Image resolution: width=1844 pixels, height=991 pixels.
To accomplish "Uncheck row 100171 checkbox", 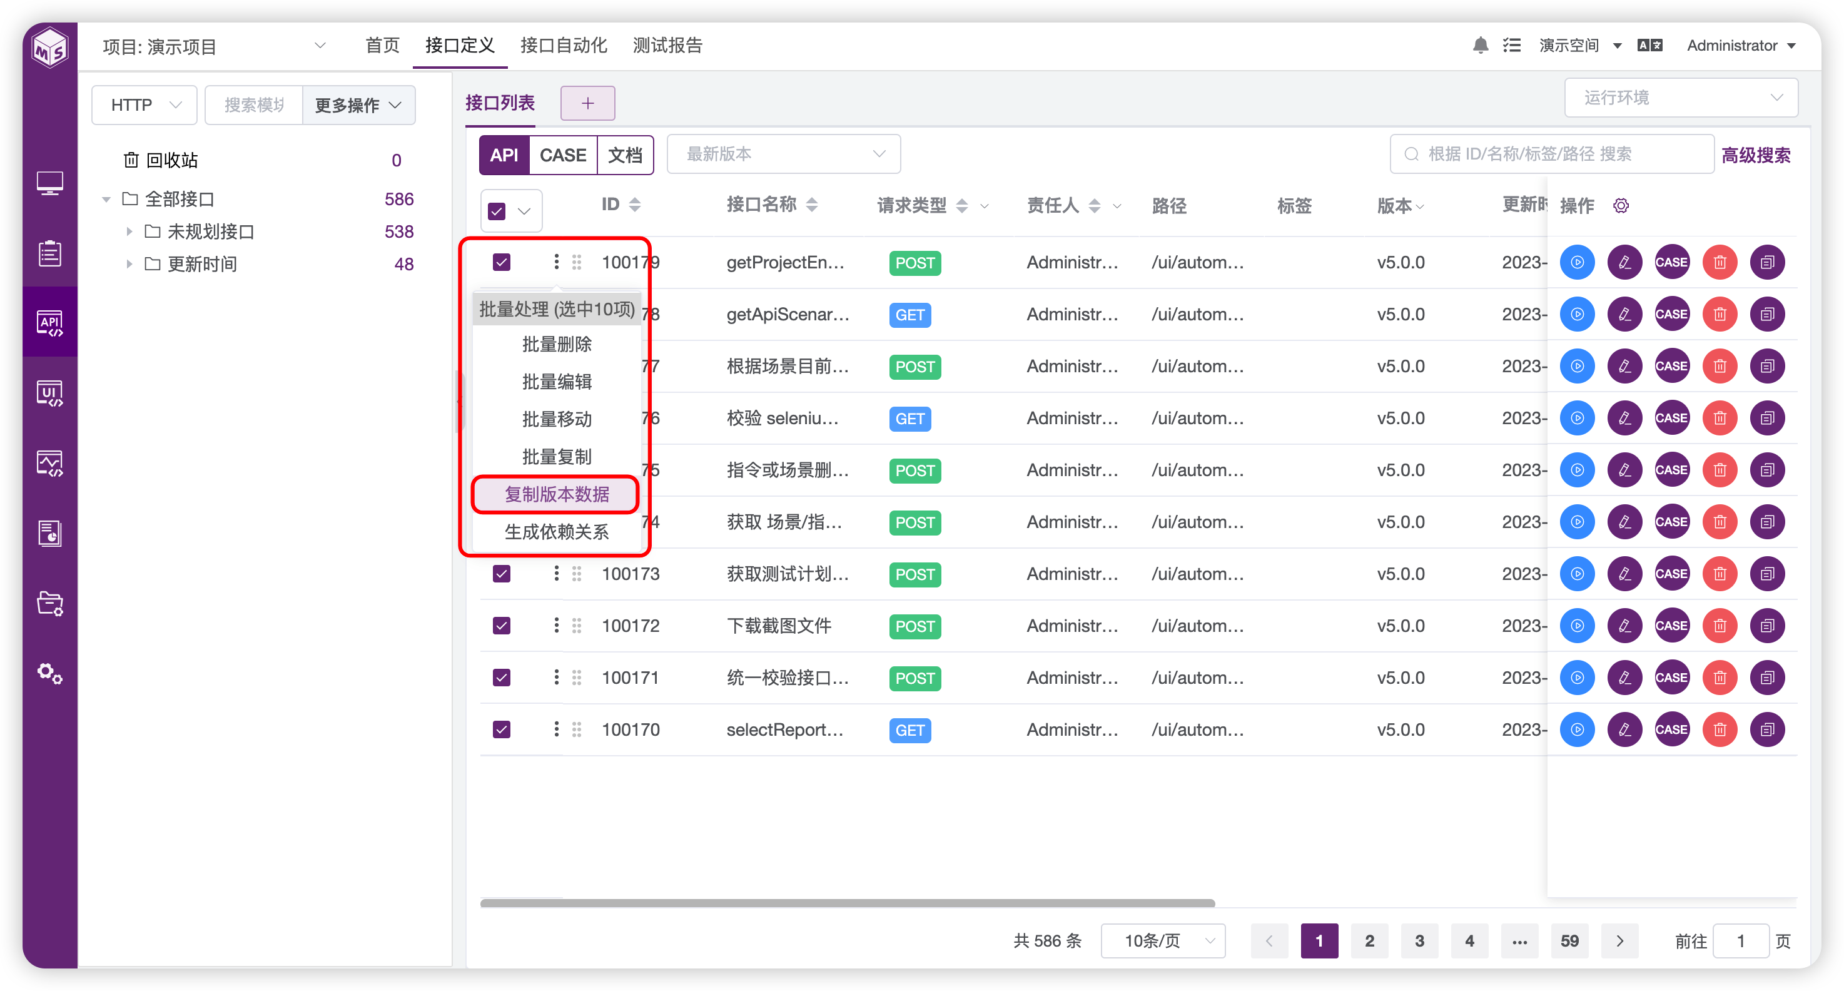I will 502,678.
